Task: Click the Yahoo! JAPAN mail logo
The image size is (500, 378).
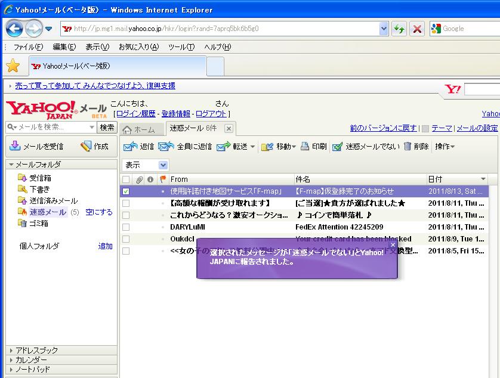Action: coord(56,110)
